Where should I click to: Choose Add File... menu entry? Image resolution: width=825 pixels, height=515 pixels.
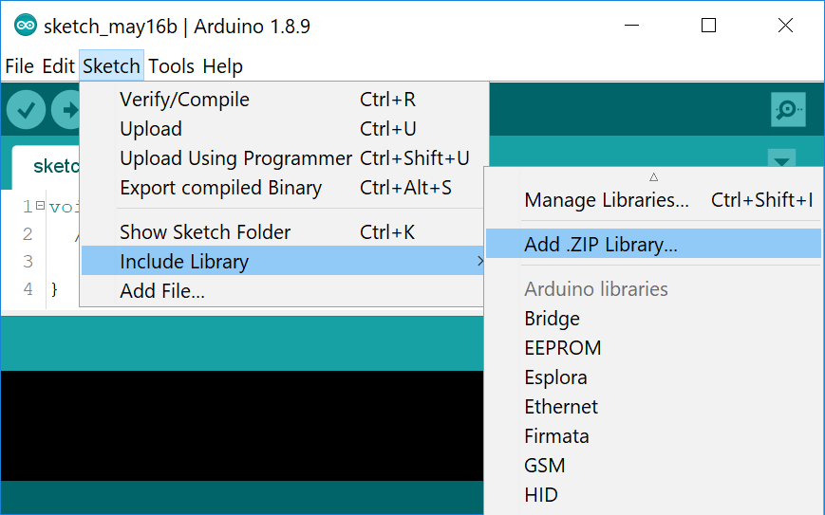click(162, 291)
